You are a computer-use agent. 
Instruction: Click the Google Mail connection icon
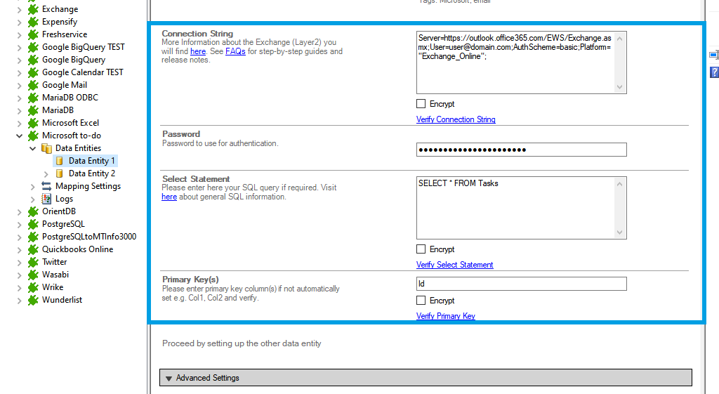33,85
